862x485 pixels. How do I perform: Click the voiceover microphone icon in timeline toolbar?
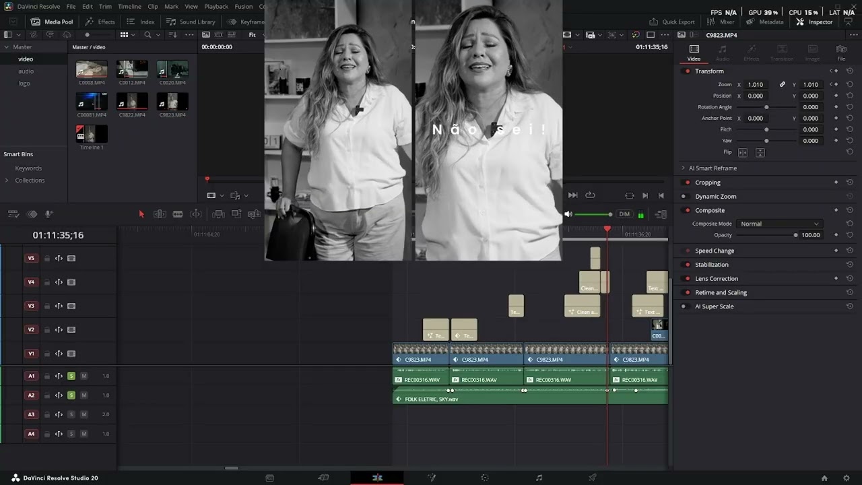point(48,214)
